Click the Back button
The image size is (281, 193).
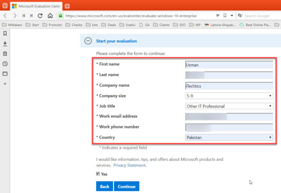coord(104,186)
